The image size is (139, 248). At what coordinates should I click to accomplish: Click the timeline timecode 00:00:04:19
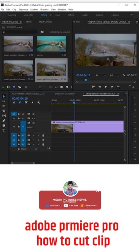[x=20, y=98]
